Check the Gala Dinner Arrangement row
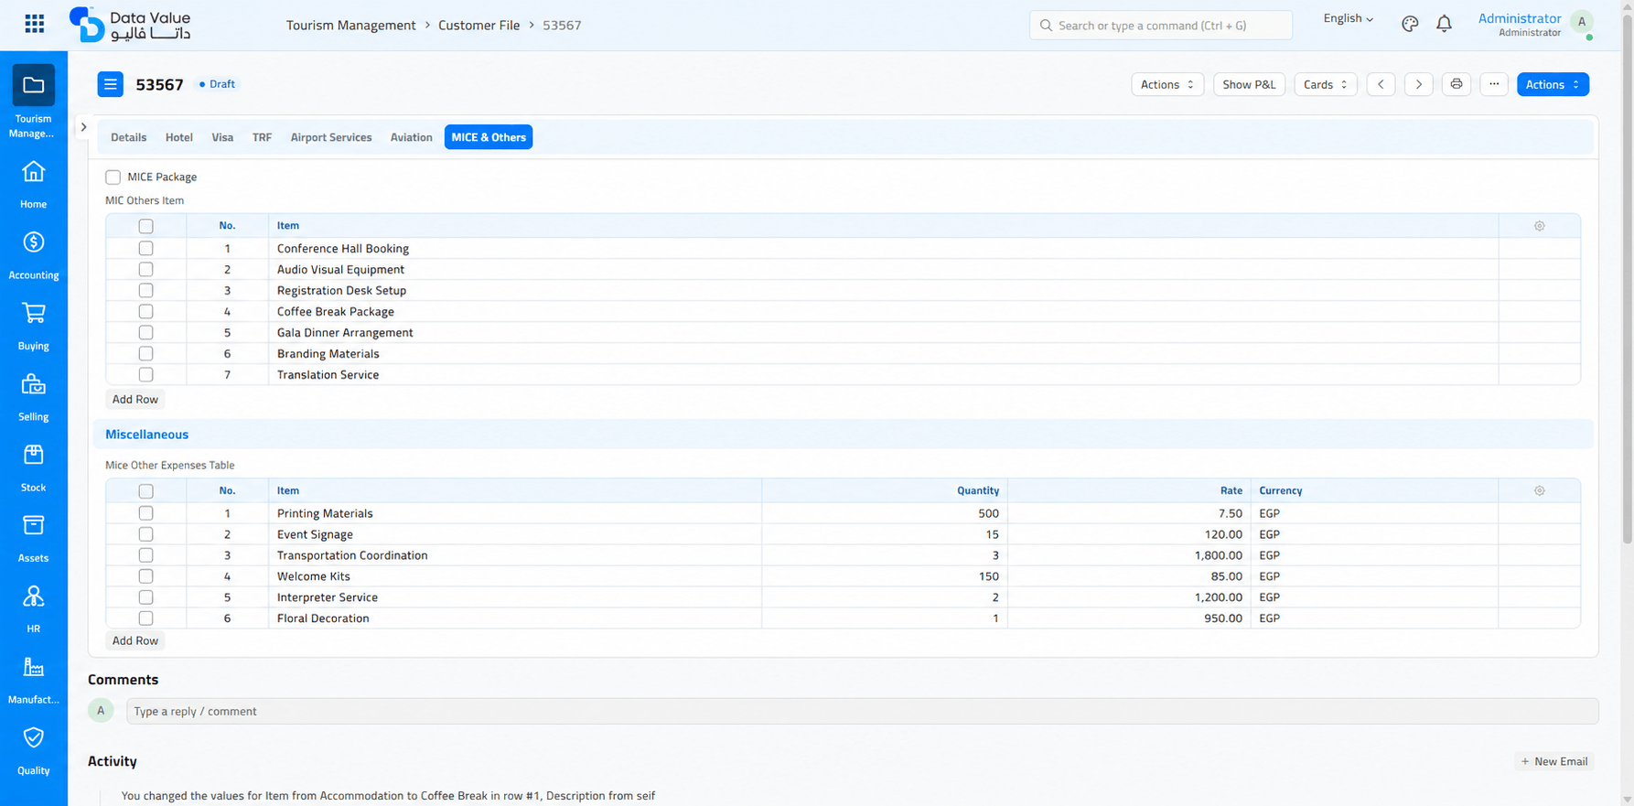Screen dimensions: 1634x806 coord(145,333)
